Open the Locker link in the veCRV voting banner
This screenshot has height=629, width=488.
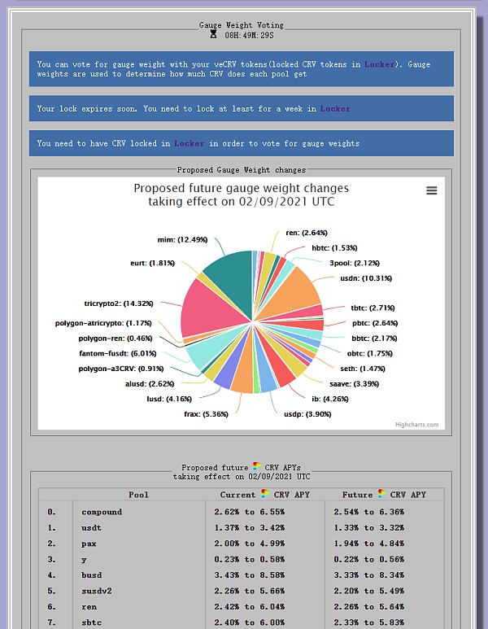379,63
